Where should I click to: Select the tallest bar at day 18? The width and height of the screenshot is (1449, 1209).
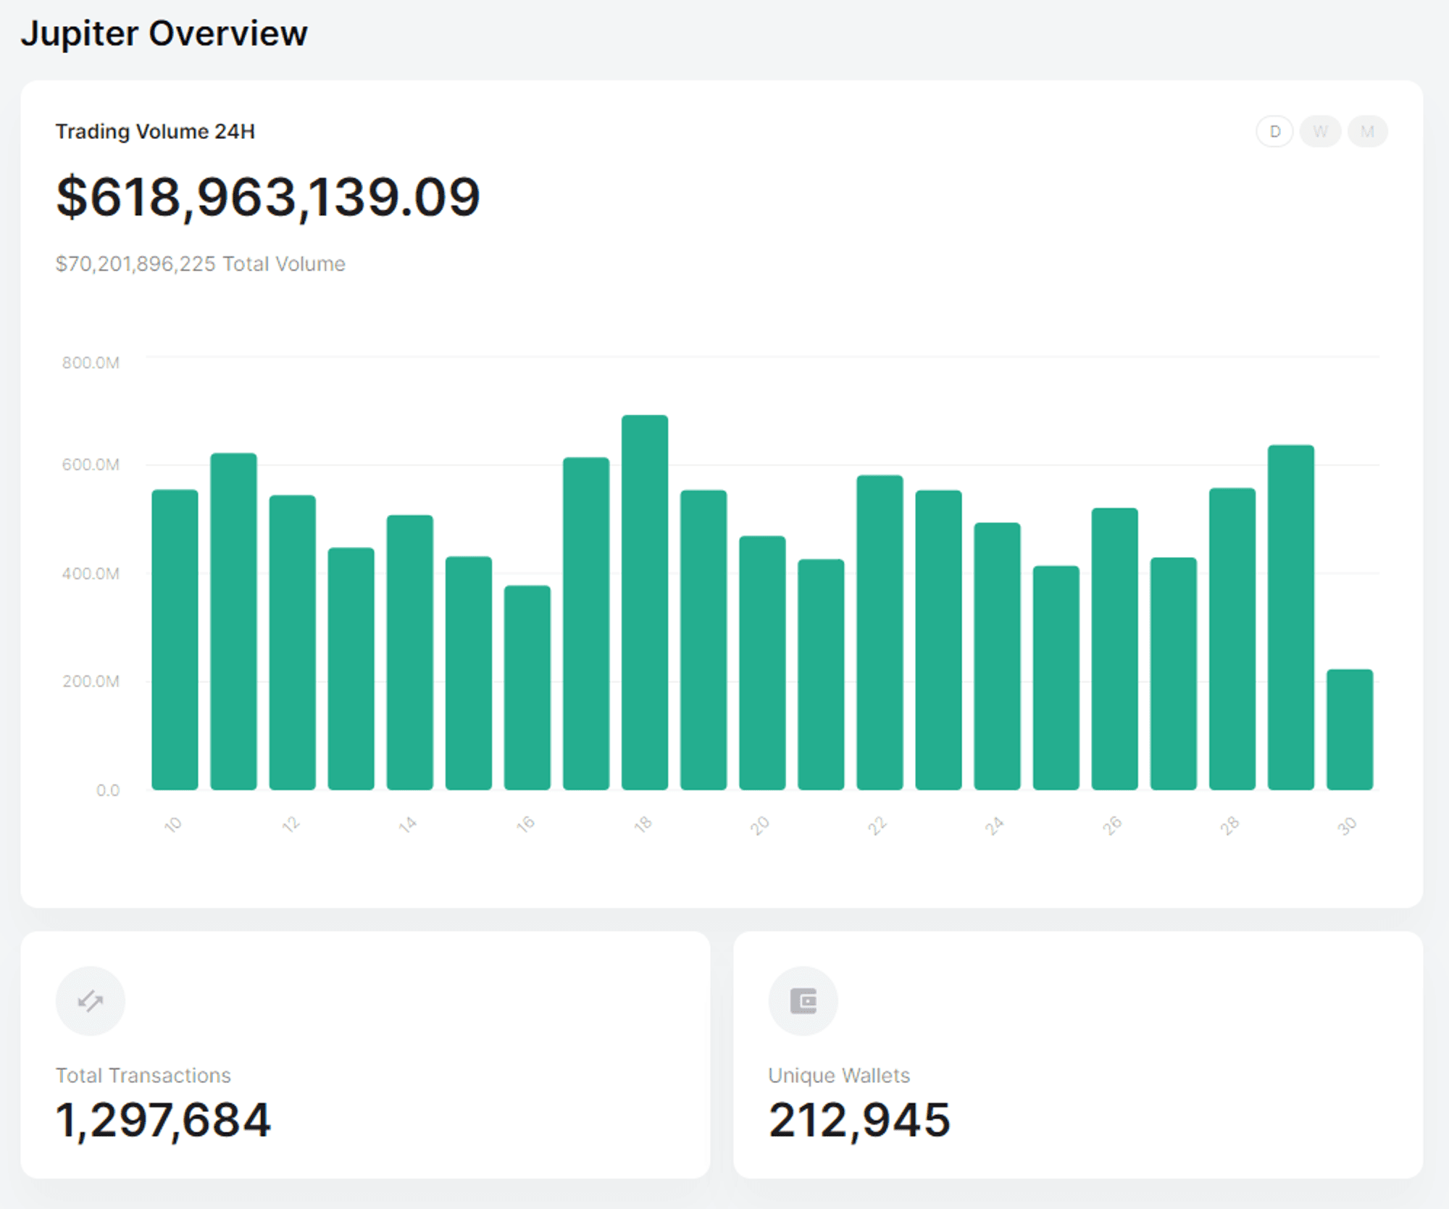point(645,603)
